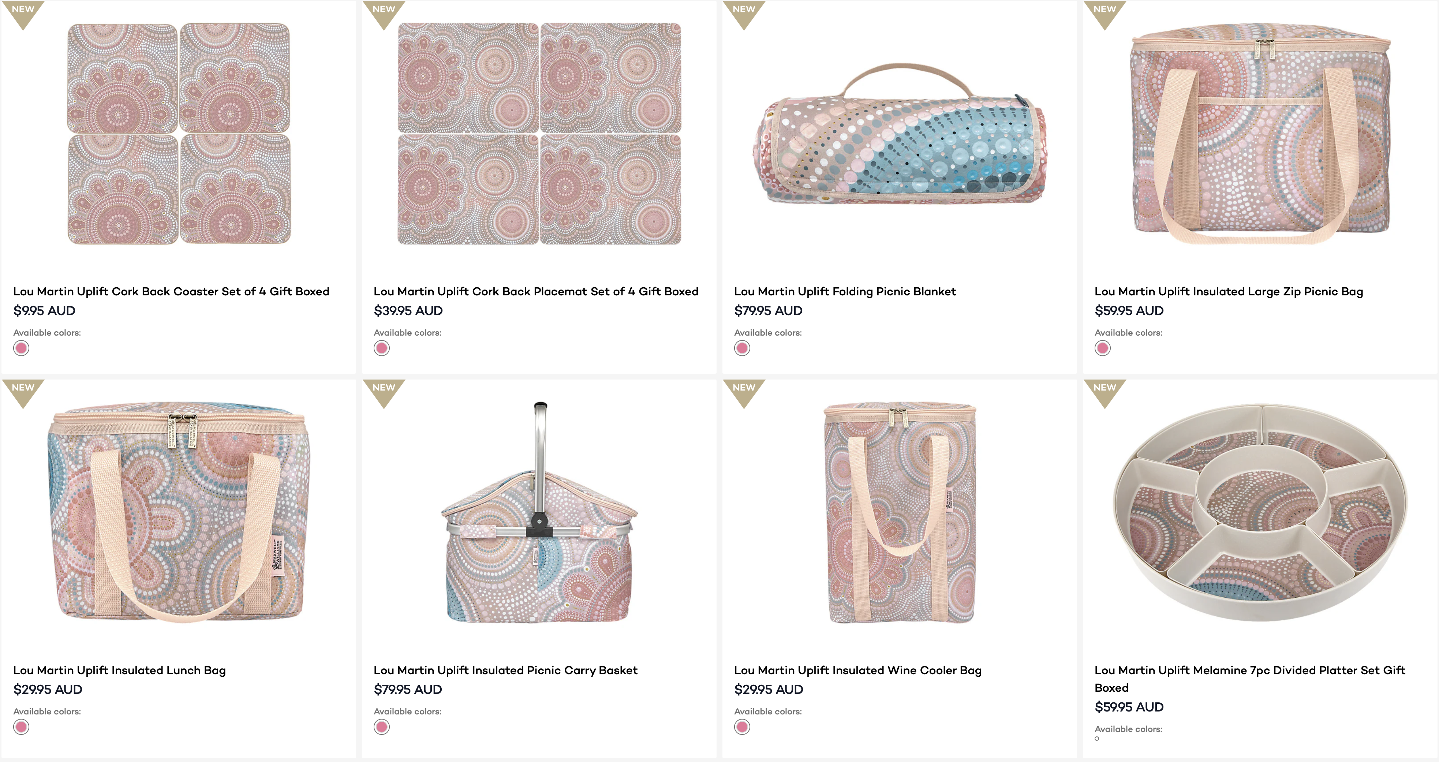The height and width of the screenshot is (762, 1439).
Task: Select the pink color swatch for the Coaster Set
Action: [x=20, y=348]
